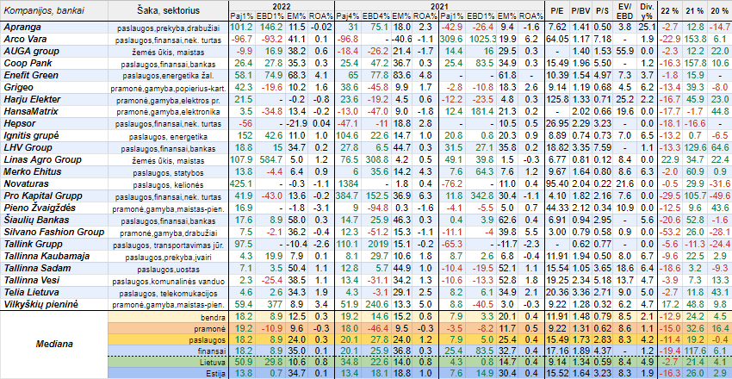Select Telia Lietuva sector 'paslaugos, telekomukacijos'
The image size is (732, 379).
(x=169, y=293)
